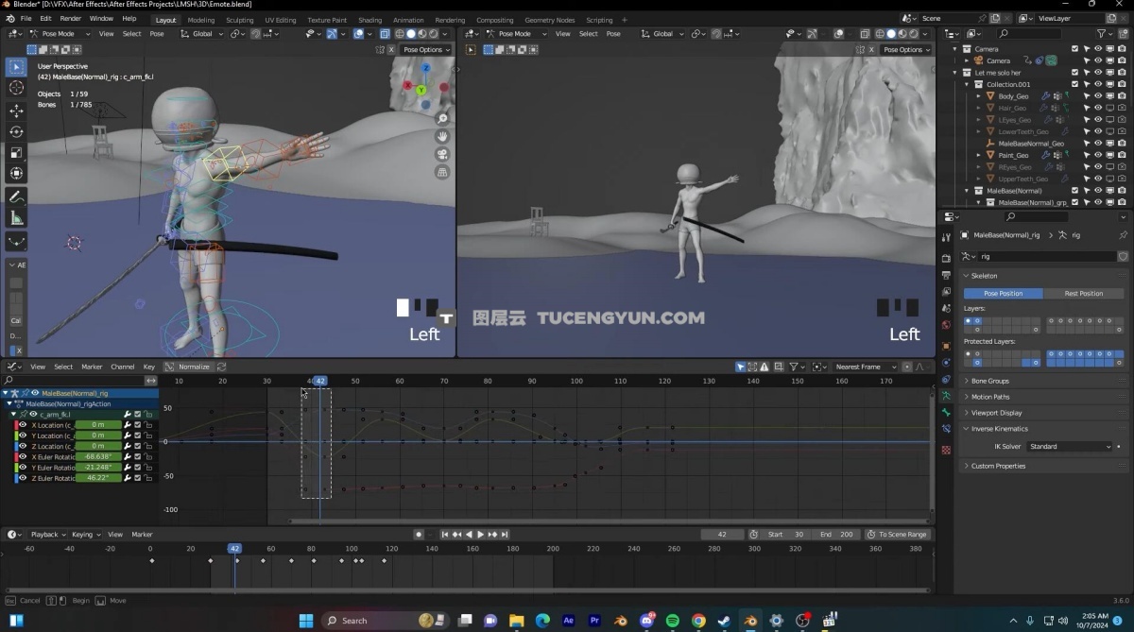The width and height of the screenshot is (1134, 632).
Task: Open the Playback dropdown in timeline
Action: tap(48, 535)
